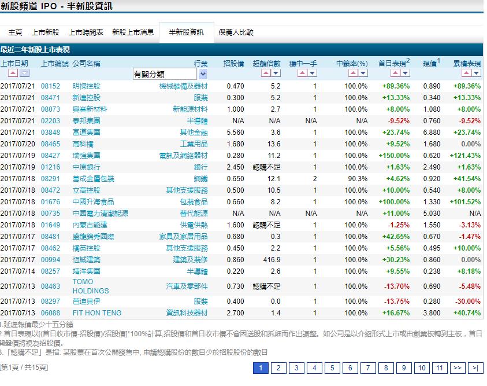Open 瑞強集團 company link
Screen dimensions: 487x386
86,156
